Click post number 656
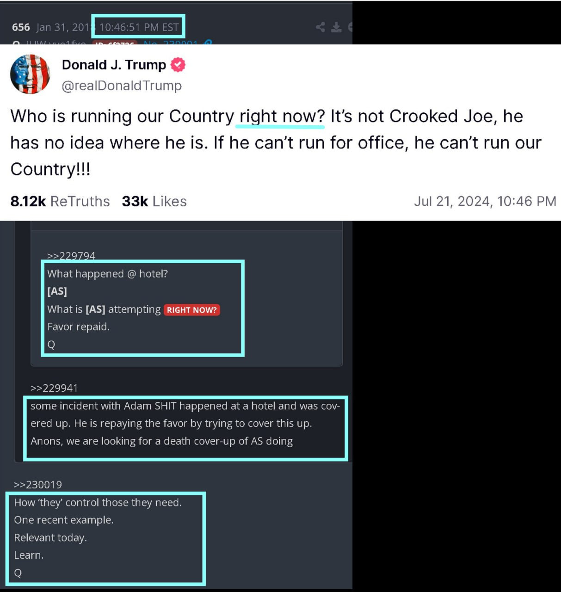Image resolution: width=561 pixels, height=592 pixels. click(21, 27)
